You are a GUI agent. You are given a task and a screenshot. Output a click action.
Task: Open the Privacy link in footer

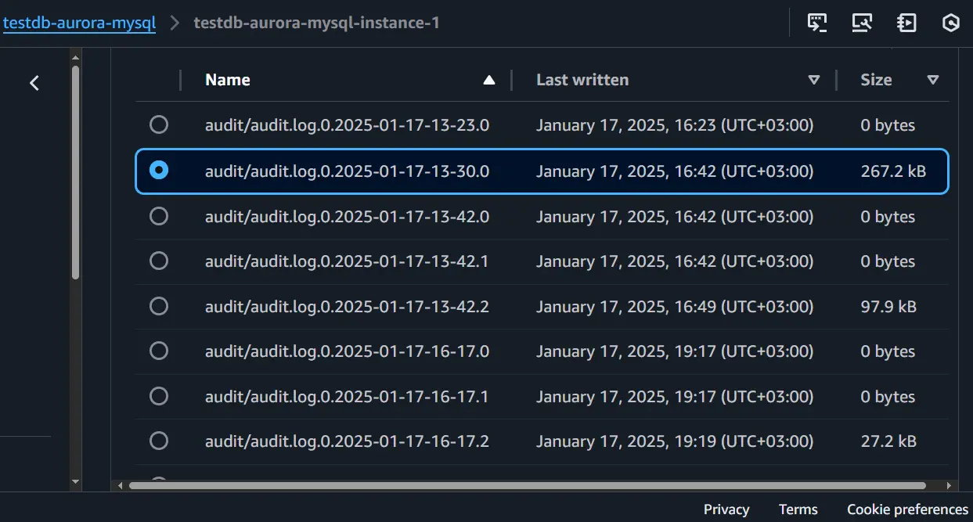click(x=726, y=509)
